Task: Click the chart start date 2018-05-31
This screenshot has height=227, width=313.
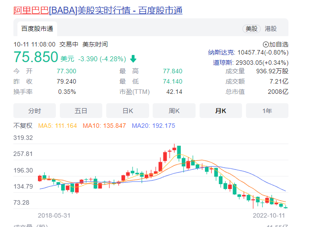Action: pyautogui.click(x=54, y=216)
